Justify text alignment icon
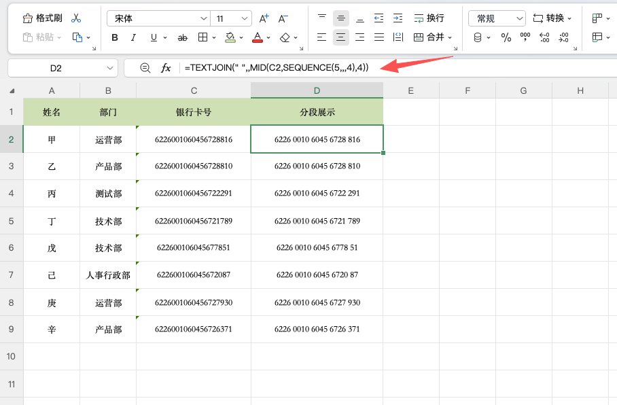 pos(379,37)
